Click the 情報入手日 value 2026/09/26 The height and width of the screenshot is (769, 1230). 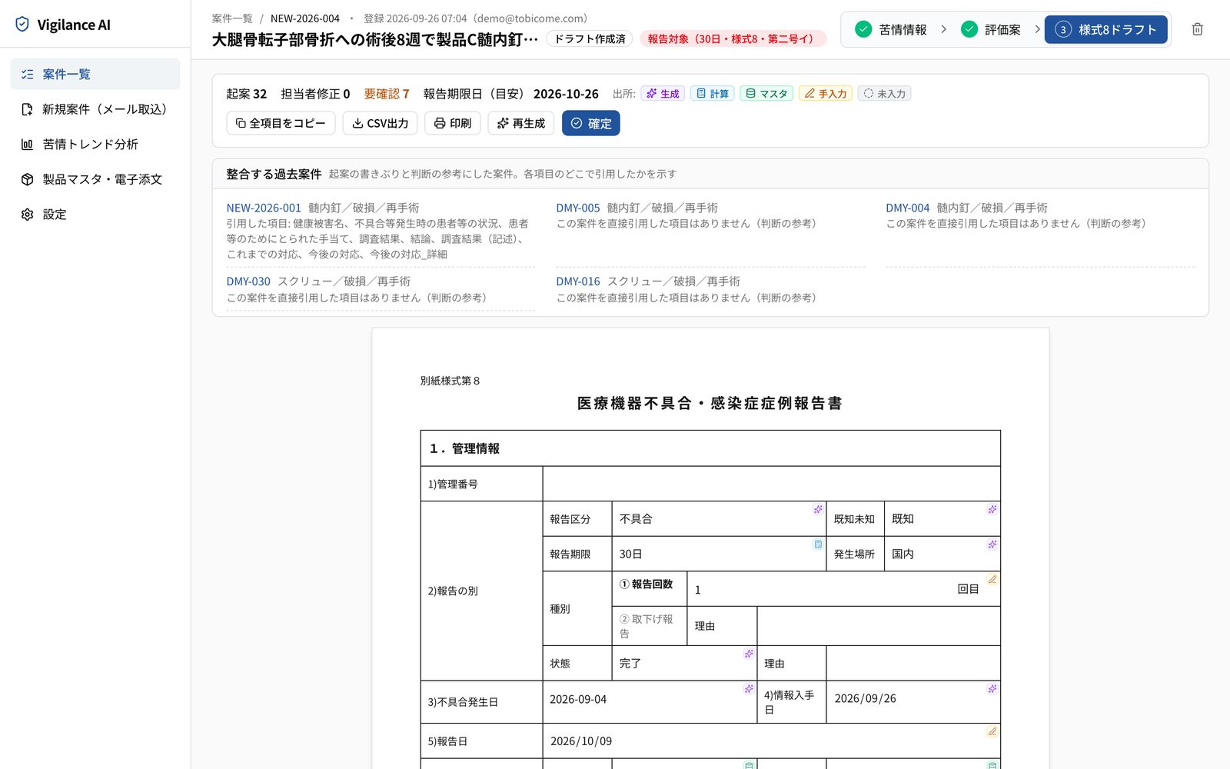[x=866, y=698]
